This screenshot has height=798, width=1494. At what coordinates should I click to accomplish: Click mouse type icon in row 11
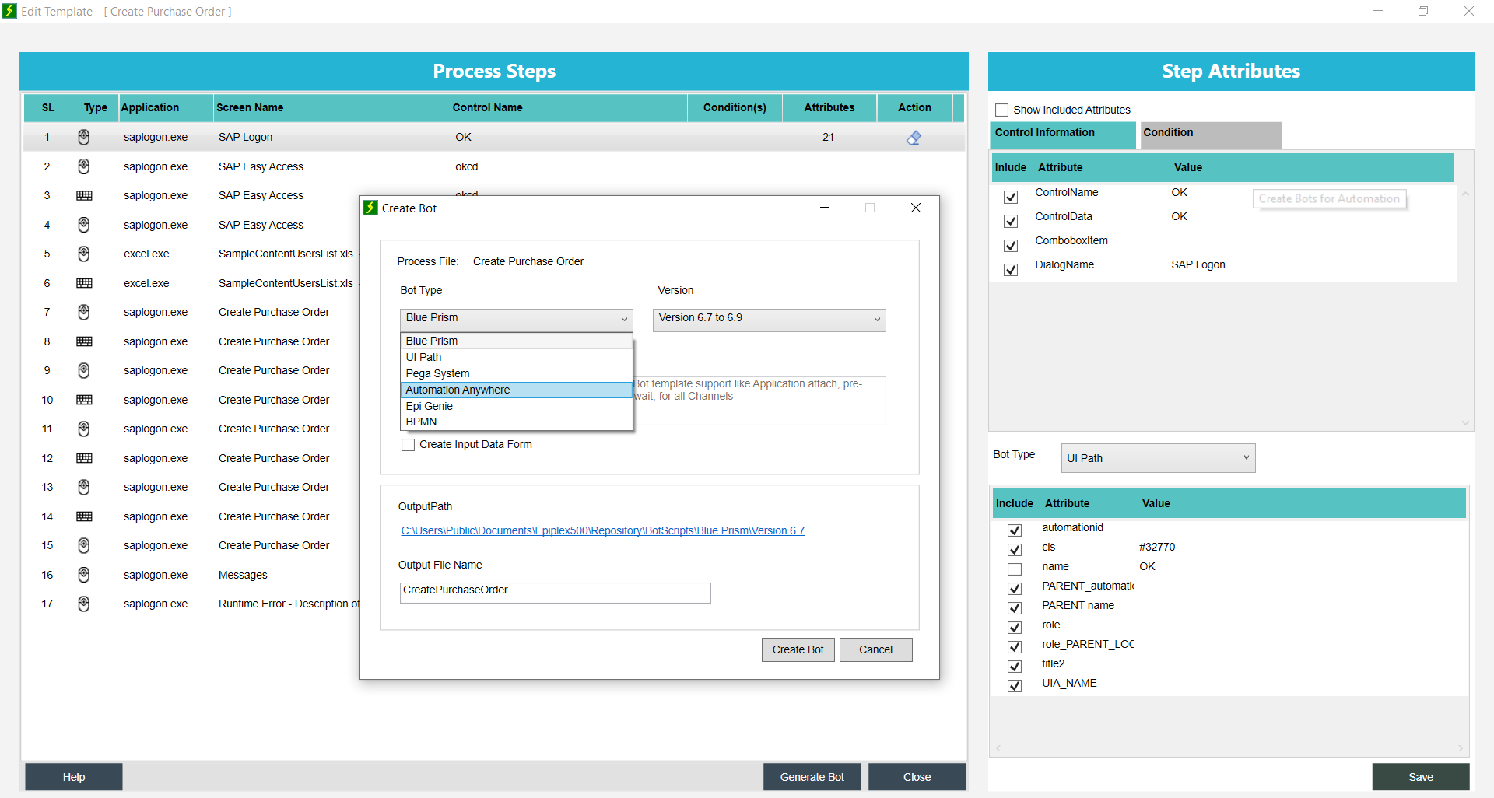[x=84, y=429]
